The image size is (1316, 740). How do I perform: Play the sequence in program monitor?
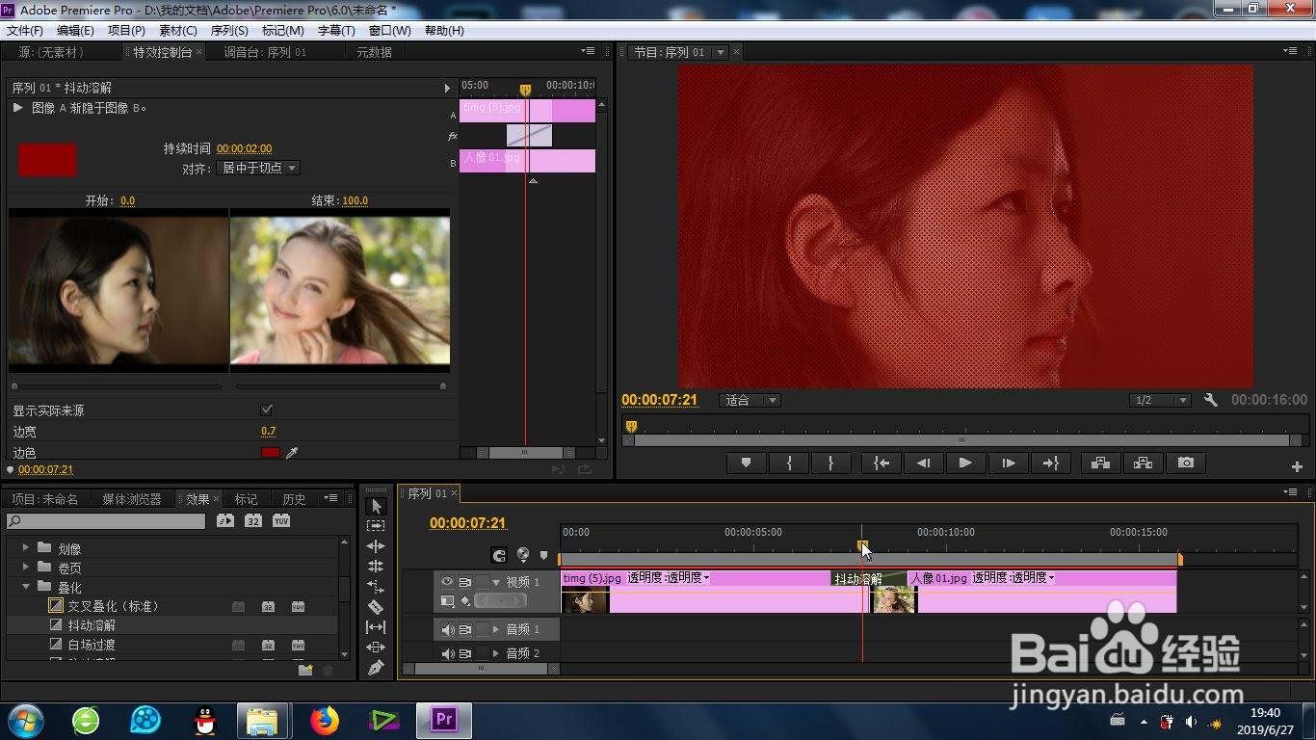965,463
